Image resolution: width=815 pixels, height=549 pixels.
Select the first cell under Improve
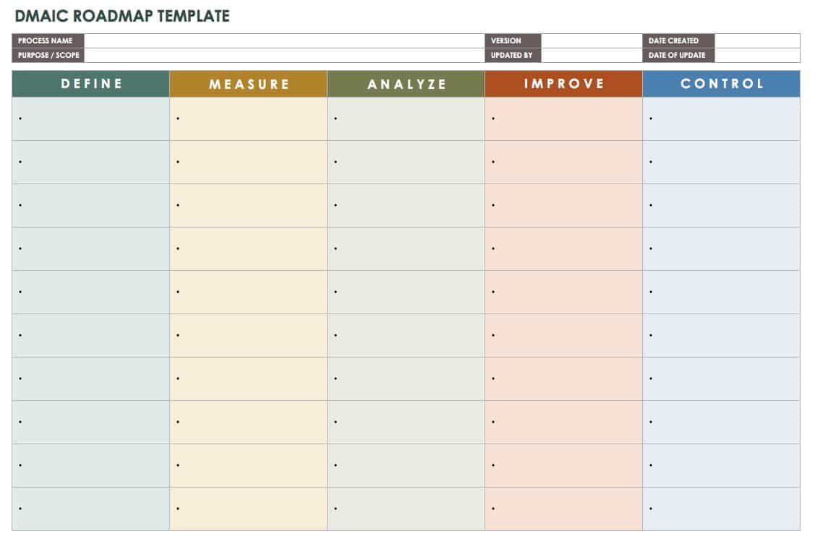[564, 119]
